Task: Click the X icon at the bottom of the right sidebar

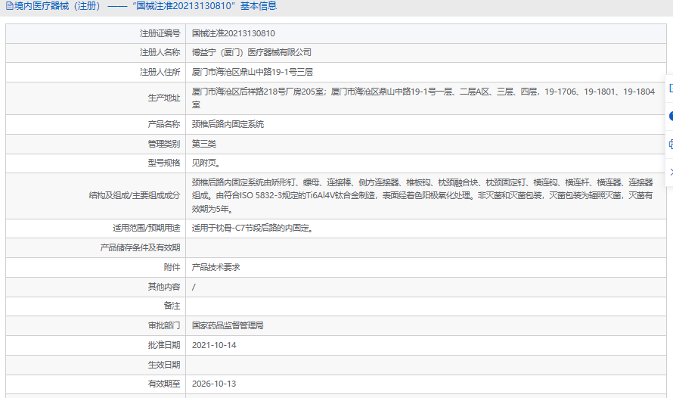Action: (671, 173)
